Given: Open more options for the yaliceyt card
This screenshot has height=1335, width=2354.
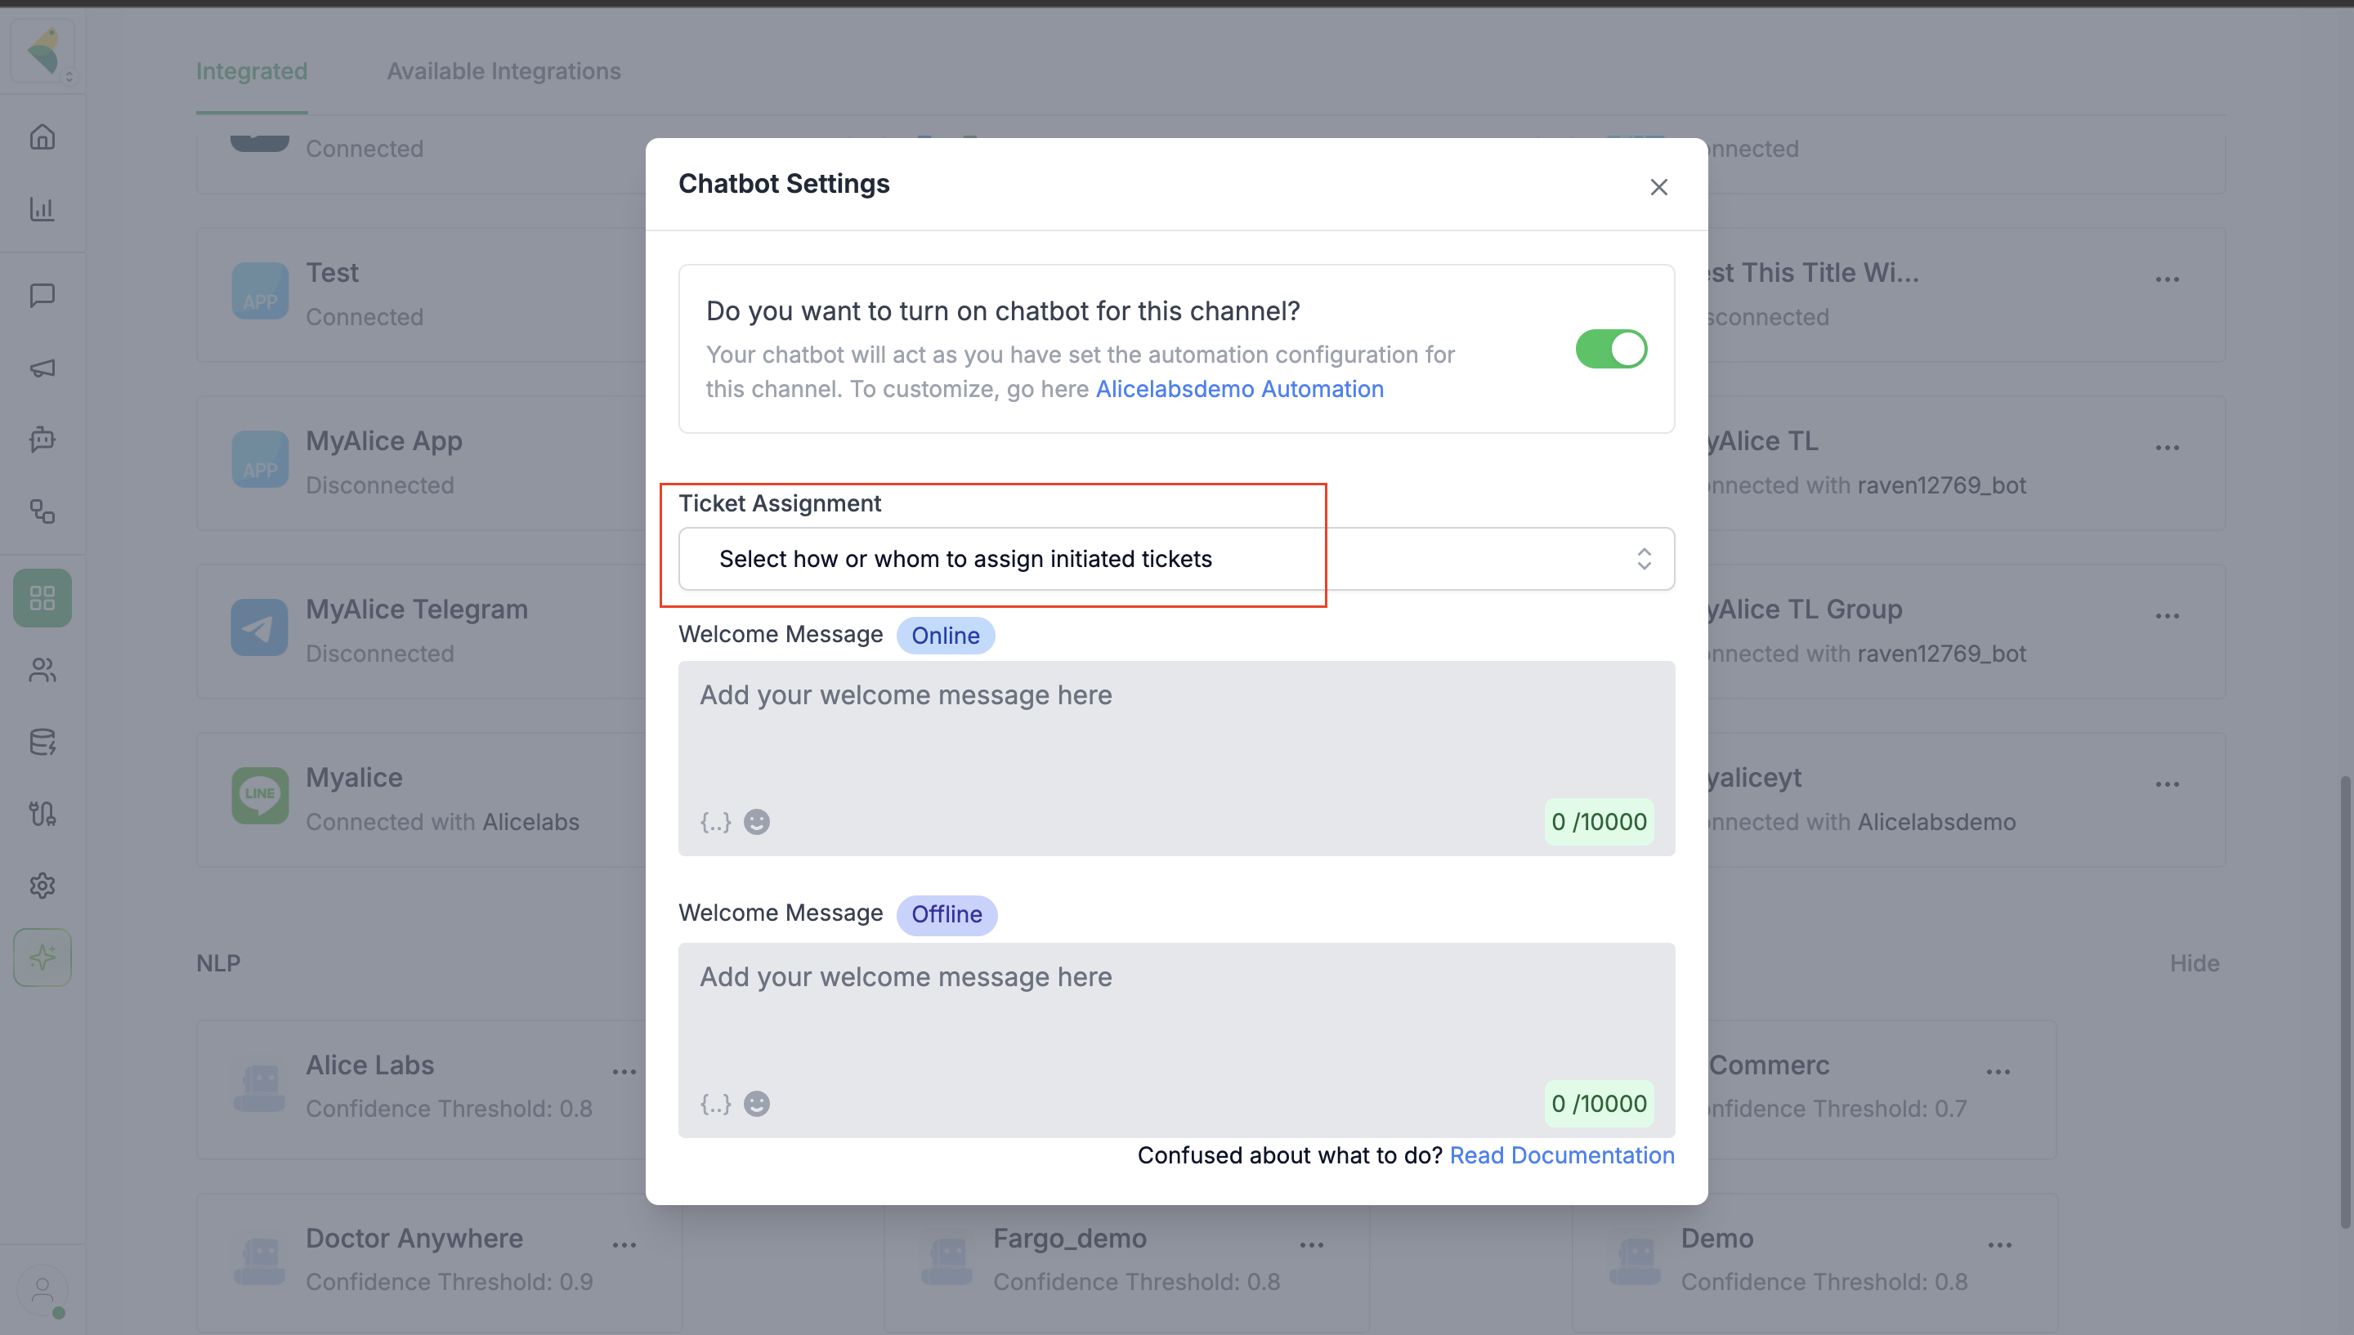Looking at the screenshot, I should point(2167,785).
